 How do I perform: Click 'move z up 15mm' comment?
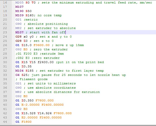[x=70, y=45]
